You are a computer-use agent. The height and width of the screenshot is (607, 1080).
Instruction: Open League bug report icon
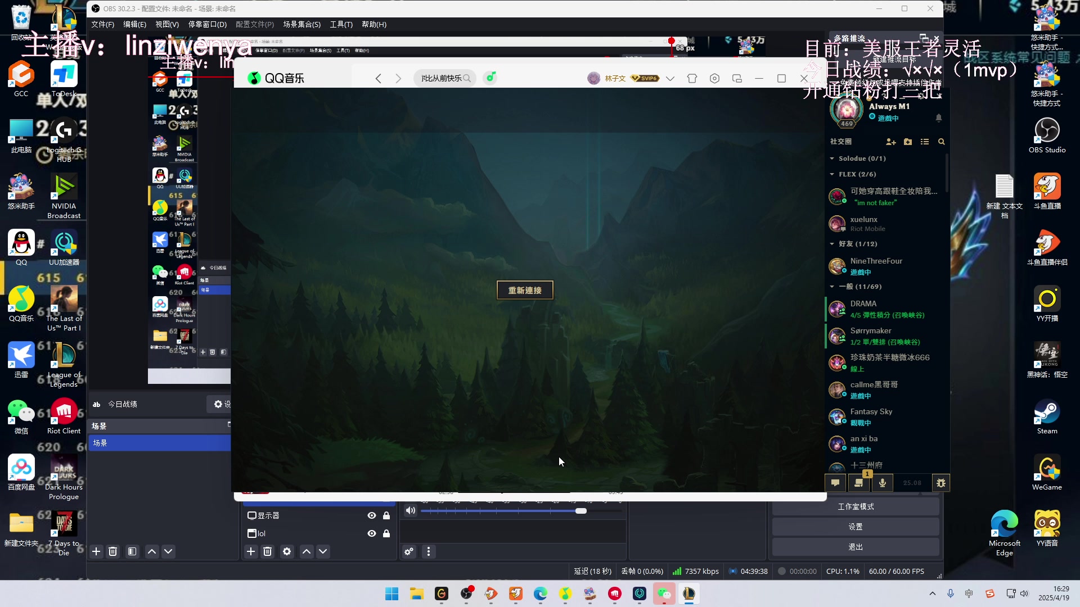click(941, 483)
